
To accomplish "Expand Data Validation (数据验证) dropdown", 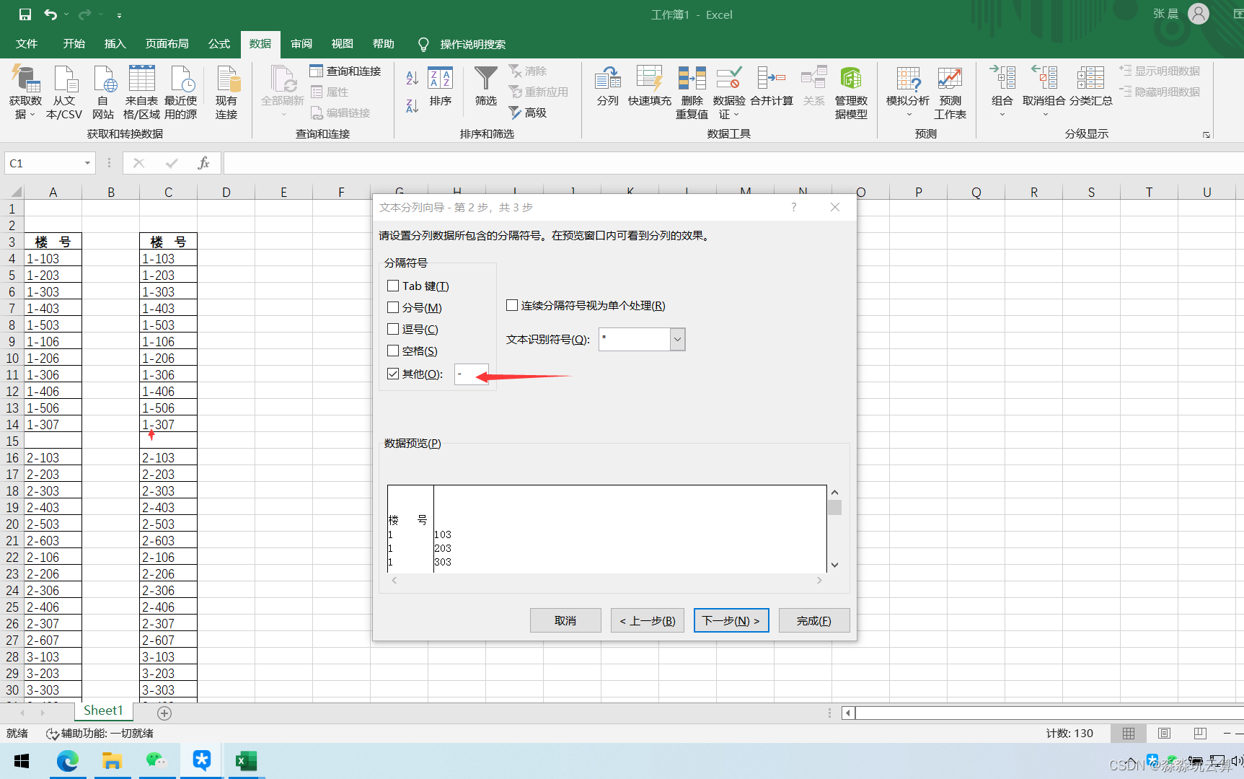I will click(736, 115).
